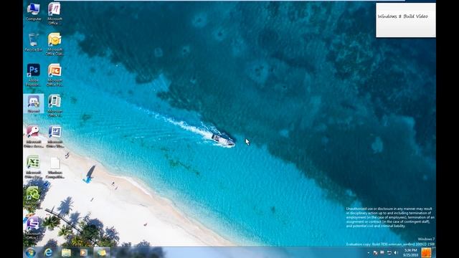Image resolution: width=459 pixels, height=258 pixels.
Task: Select the Computer desktop icon
Action: [34, 12]
